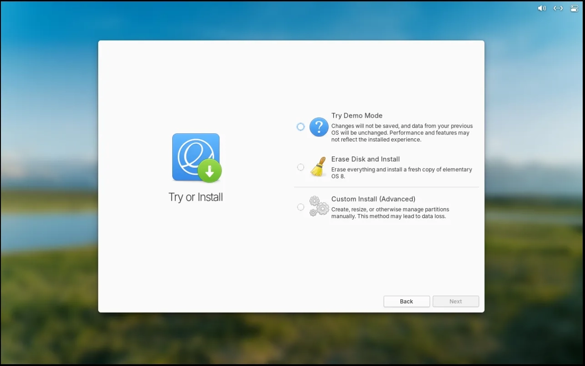Screen dimensions: 585x366
Task: Select the Custom Install (Advanced) radio button
Action: pos(300,207)
